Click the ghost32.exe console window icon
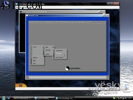 (20, 12)
